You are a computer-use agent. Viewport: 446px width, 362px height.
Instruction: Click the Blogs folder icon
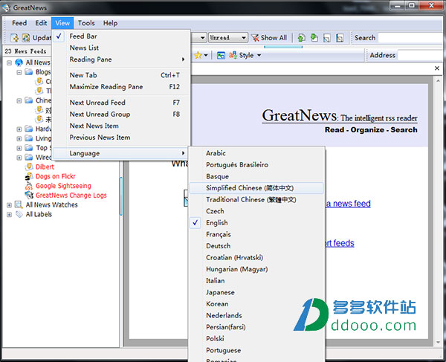(29, 71)
